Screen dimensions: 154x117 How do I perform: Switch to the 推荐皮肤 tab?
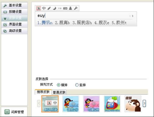pos(43,92)
